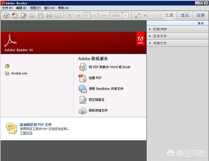Click the Save floppy disk icon
Image resolution: width=209 pixels, height=161 pixels.
click(40, 16)
